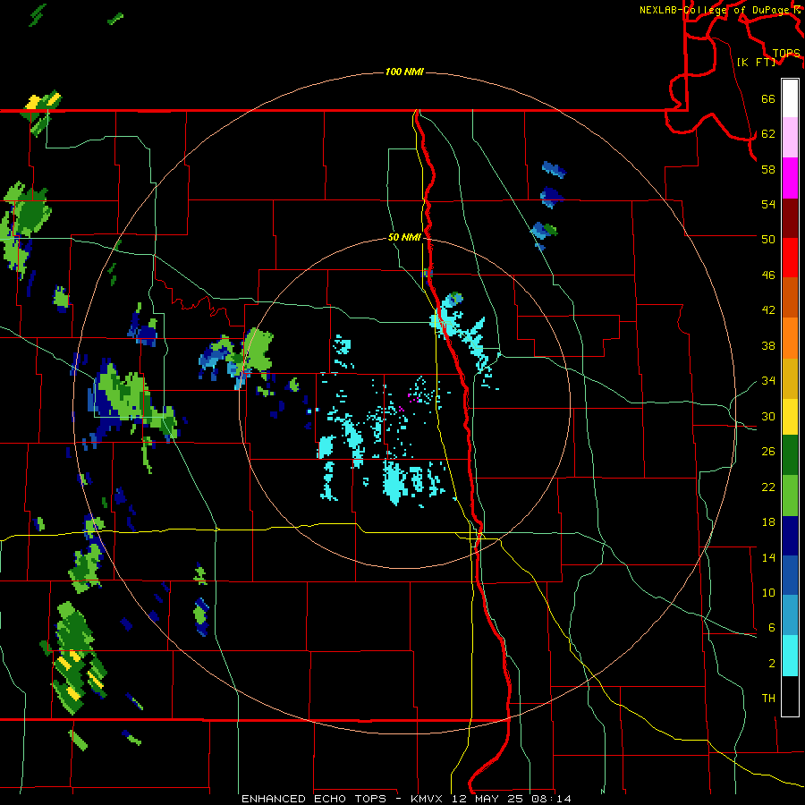Click the TOPS legend title
Image resolution: width=805 pixels, height=805 pixels.
coord(786,53)
